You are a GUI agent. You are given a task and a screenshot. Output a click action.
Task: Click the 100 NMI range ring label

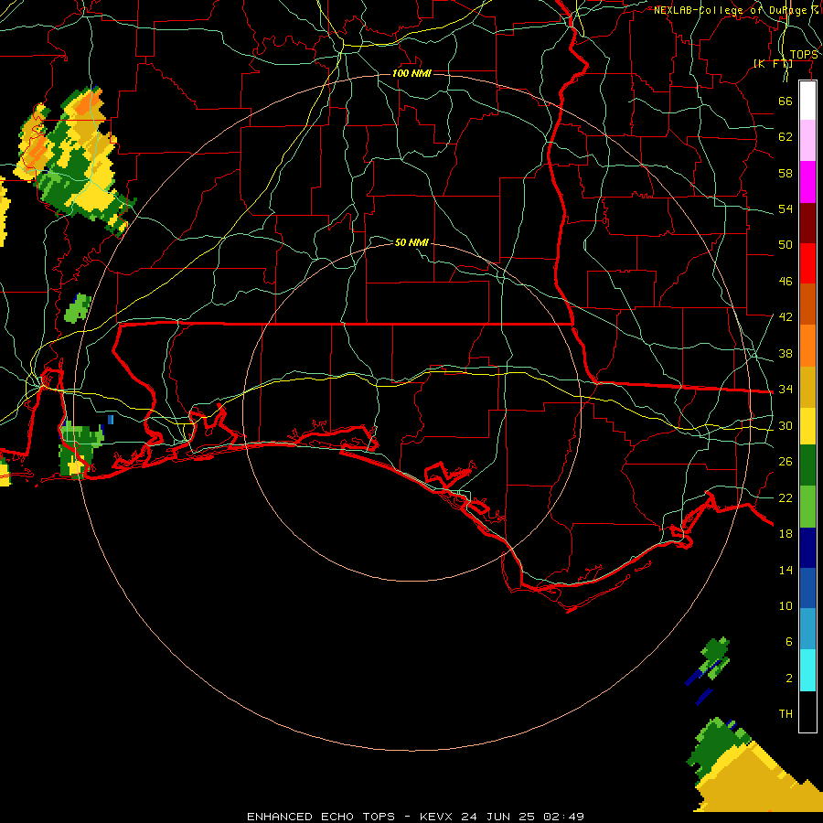coord(412,73)
